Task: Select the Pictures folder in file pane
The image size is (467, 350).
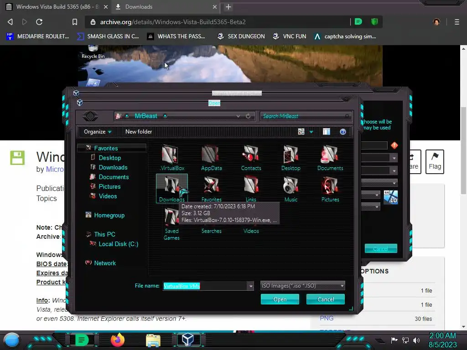Action: [330, 189]
